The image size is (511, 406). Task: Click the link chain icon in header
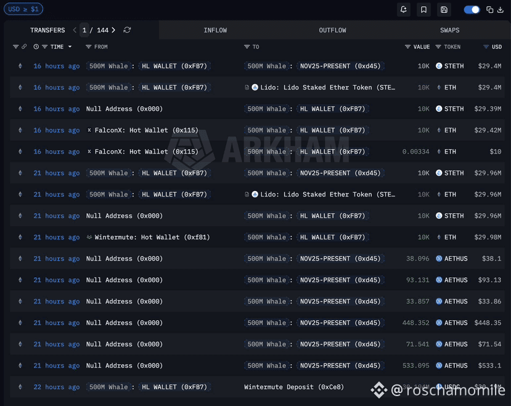click(24, 47)
